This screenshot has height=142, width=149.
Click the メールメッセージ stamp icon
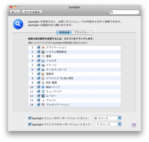[x=43, y=70]
